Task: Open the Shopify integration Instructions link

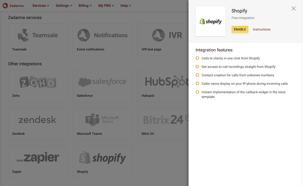Action: tap(261, 29)
